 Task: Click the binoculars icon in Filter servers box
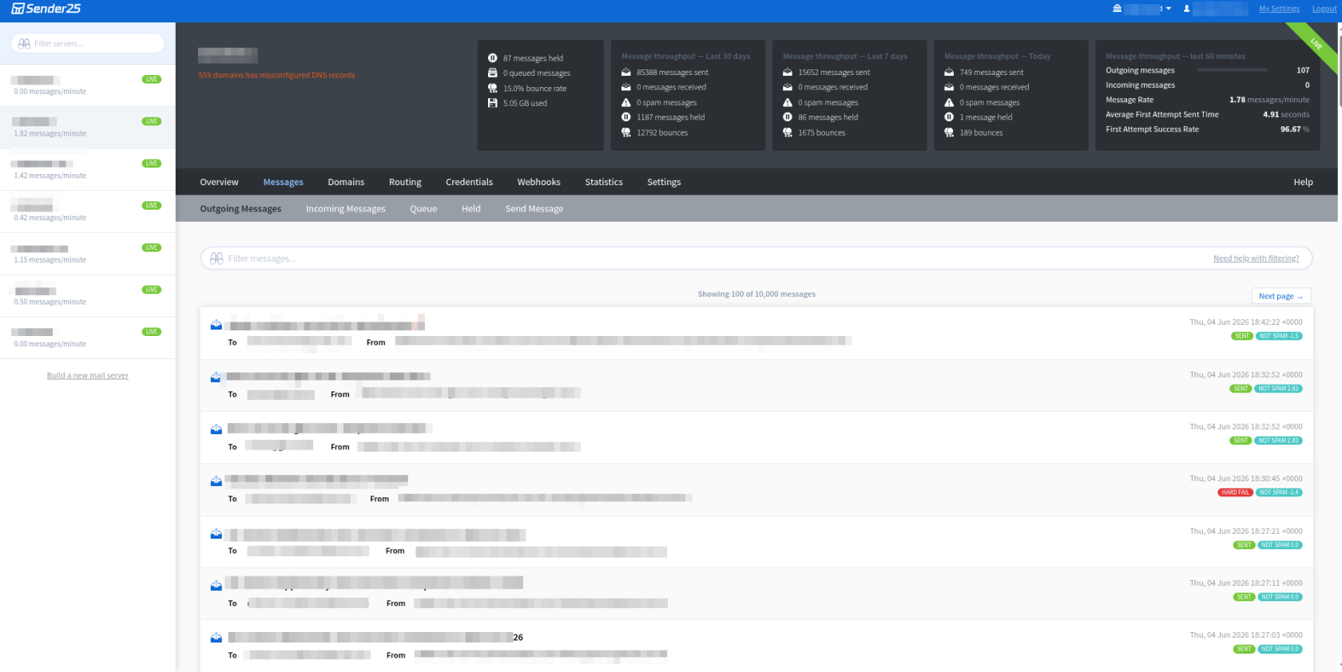[x=24, y=44]
